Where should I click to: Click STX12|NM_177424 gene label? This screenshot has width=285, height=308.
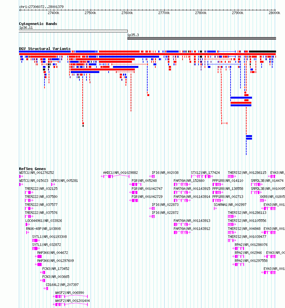pos(206,173)
